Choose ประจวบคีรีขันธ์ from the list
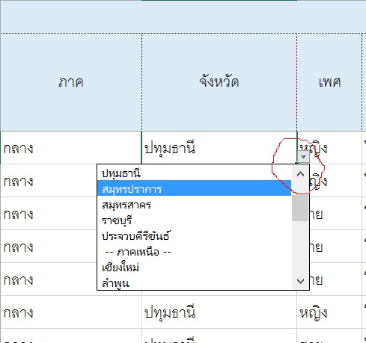This screenshot has width=366, height=343. (194, 236)
